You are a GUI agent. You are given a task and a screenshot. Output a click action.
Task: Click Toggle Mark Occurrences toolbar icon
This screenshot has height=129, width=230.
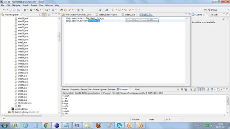pos(78,10)
